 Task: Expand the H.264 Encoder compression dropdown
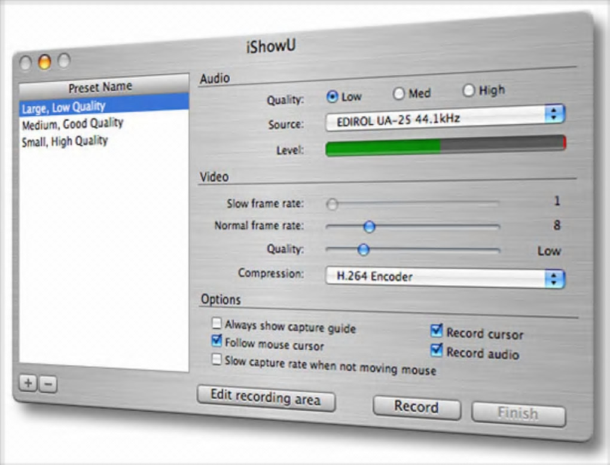point(445,277)
